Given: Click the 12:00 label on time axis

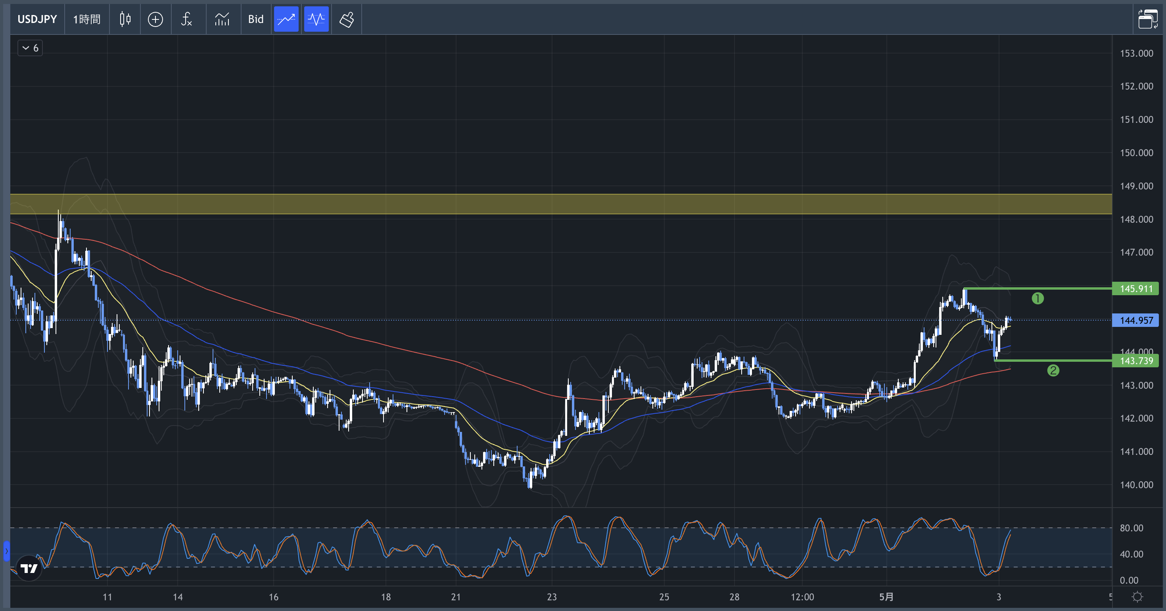Looking at the screenshot, I should tap(802, 597).
